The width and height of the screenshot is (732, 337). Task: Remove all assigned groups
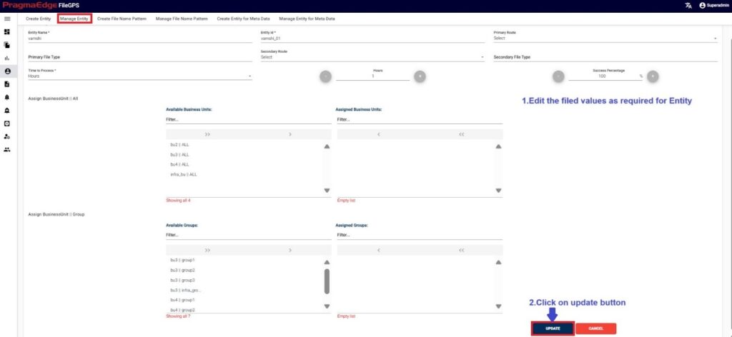pyautogui.click(x=461, y=251)
